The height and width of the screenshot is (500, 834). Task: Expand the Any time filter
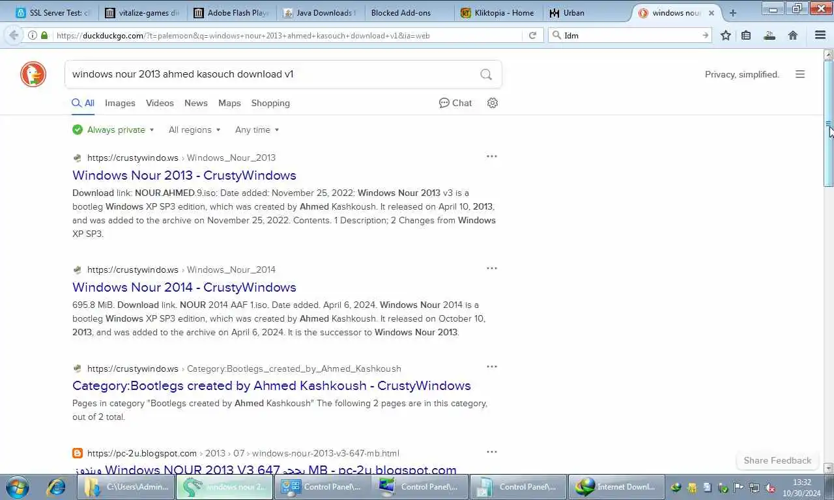[257, 130]
